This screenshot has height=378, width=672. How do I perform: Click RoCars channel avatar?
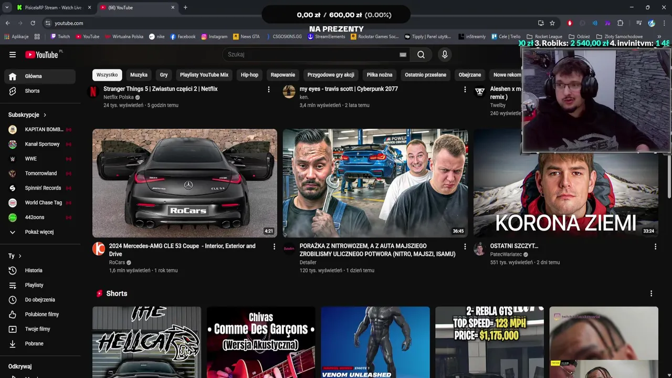[x=99, y=249]
